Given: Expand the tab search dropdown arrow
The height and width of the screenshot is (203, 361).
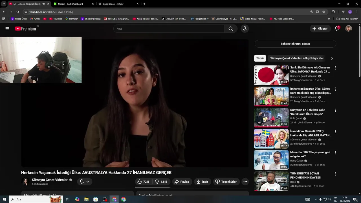Looking at the screenshot, I should click(x=4, y=4).
